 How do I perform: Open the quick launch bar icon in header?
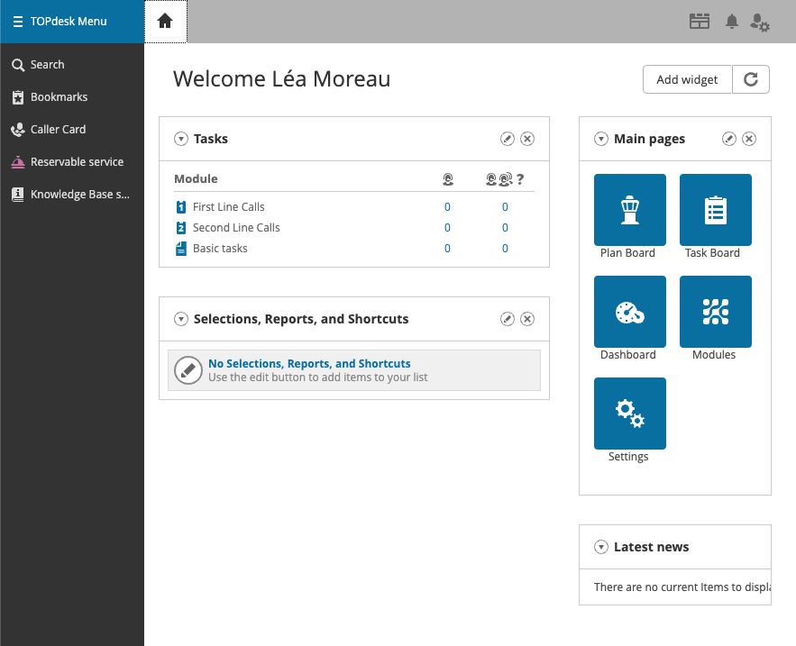coord(700,22)
